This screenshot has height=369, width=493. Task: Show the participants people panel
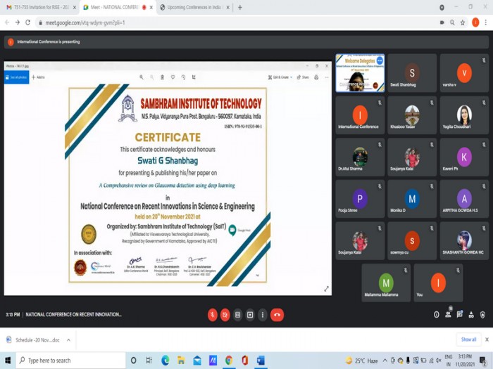click(449, 314)
